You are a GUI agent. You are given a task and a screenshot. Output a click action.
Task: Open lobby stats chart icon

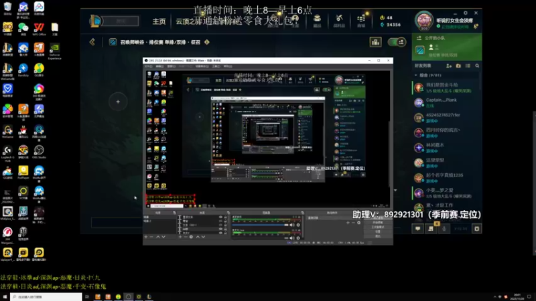coord(375,42)
